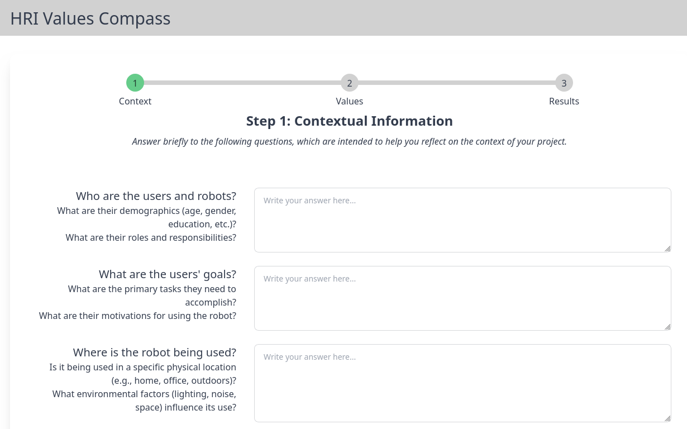Viewport: 687px width, 429px height.
Task: Click the italic "Answer briefly" instruction text
Action: point(350,141)
